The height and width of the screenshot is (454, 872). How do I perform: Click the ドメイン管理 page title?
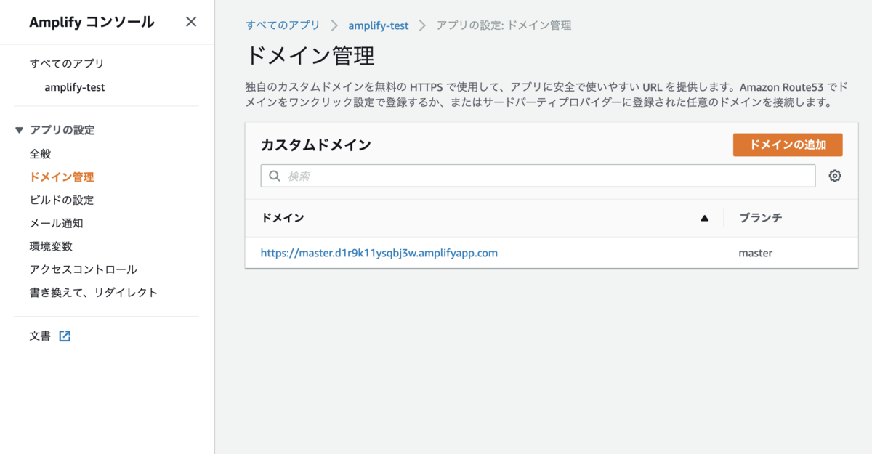coord(310,56)
